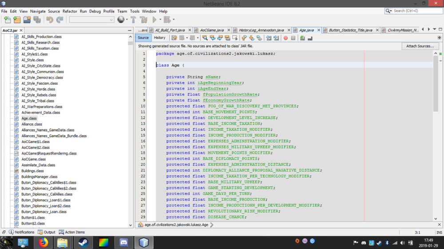444x249 pixels.
Task: Click the New Project toolbar icon
Action: pyautogui.click(x=17, y=20)
